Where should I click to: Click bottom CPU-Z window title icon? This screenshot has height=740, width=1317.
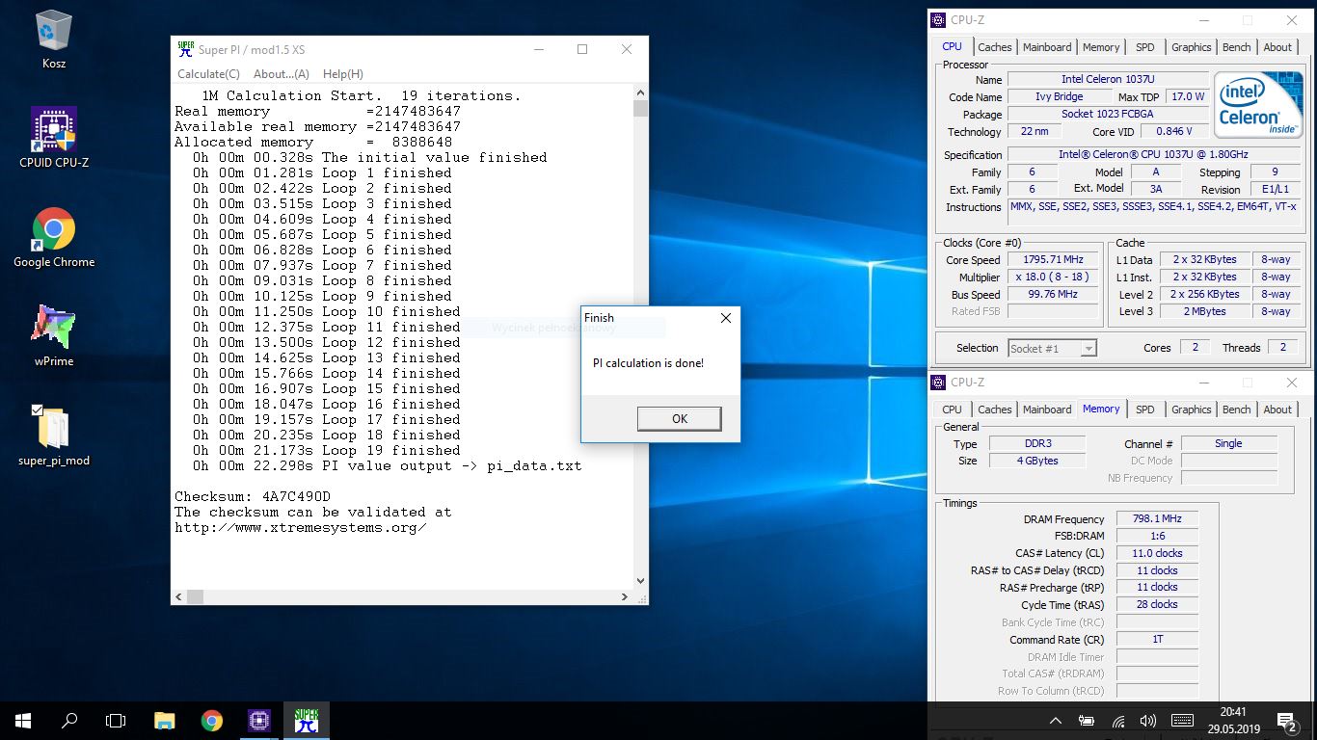pos(938,383)
